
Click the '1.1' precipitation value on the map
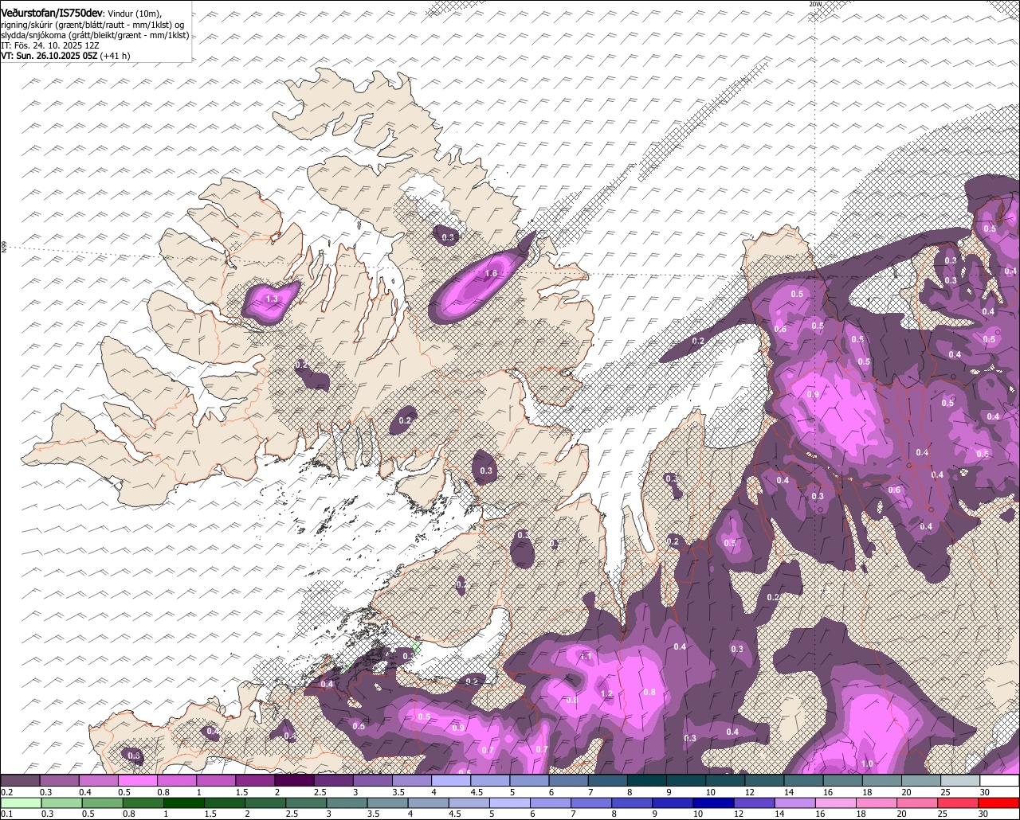586,657
